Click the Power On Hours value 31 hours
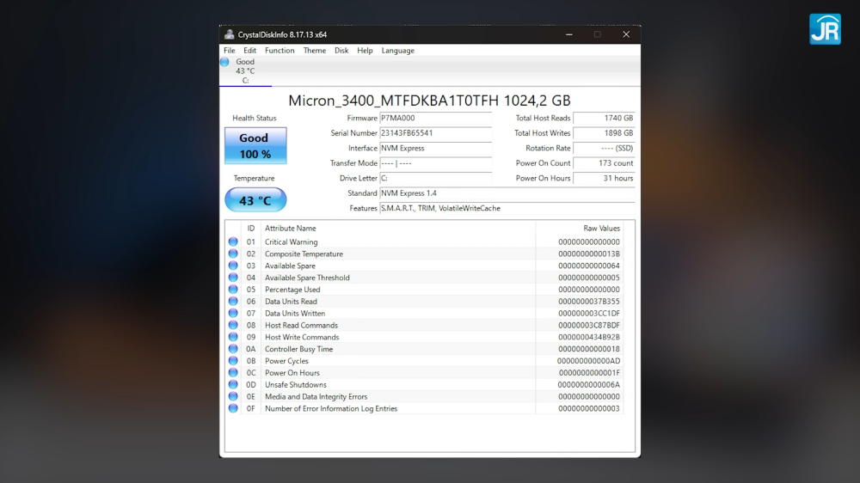Screen dimensions: 860x483 pyautogui.click(x=604, y=178)
